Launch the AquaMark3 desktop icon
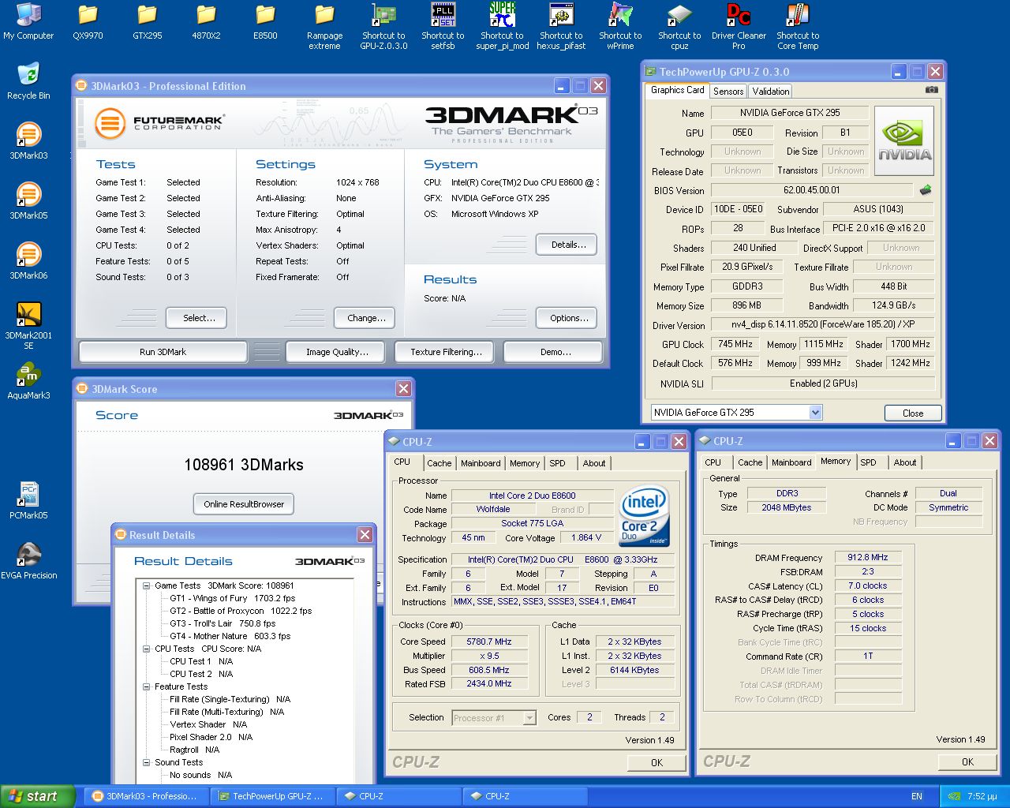 click(28, 382)
